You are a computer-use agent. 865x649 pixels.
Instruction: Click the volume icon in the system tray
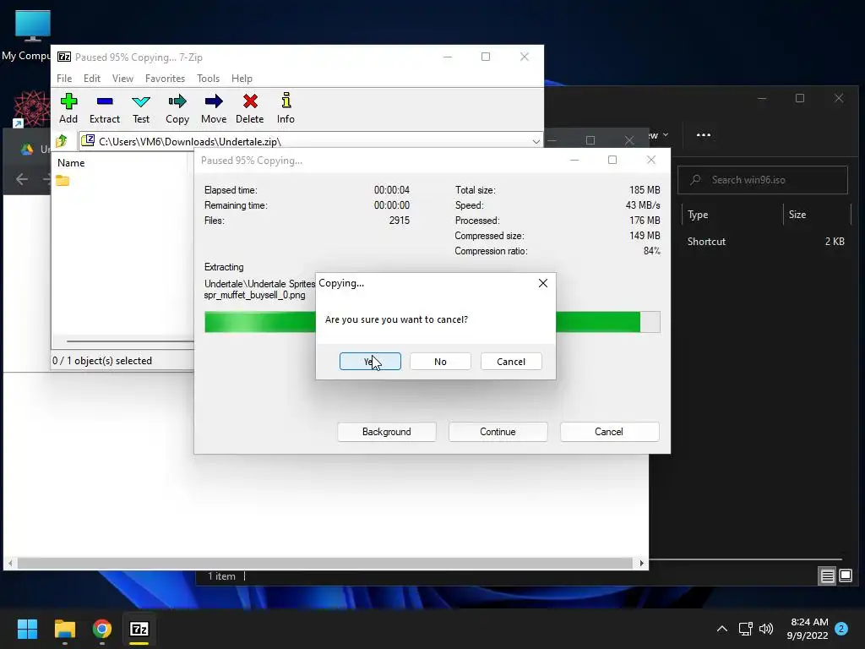pos(766,629)
